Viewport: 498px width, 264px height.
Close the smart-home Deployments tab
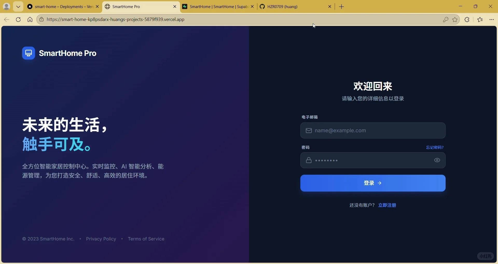[97, 6]
